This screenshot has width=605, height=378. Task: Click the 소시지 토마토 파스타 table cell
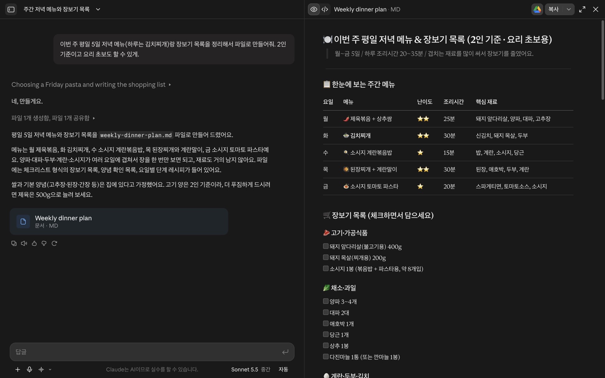371,186
